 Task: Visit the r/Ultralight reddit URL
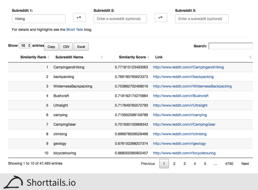point(180,105)
